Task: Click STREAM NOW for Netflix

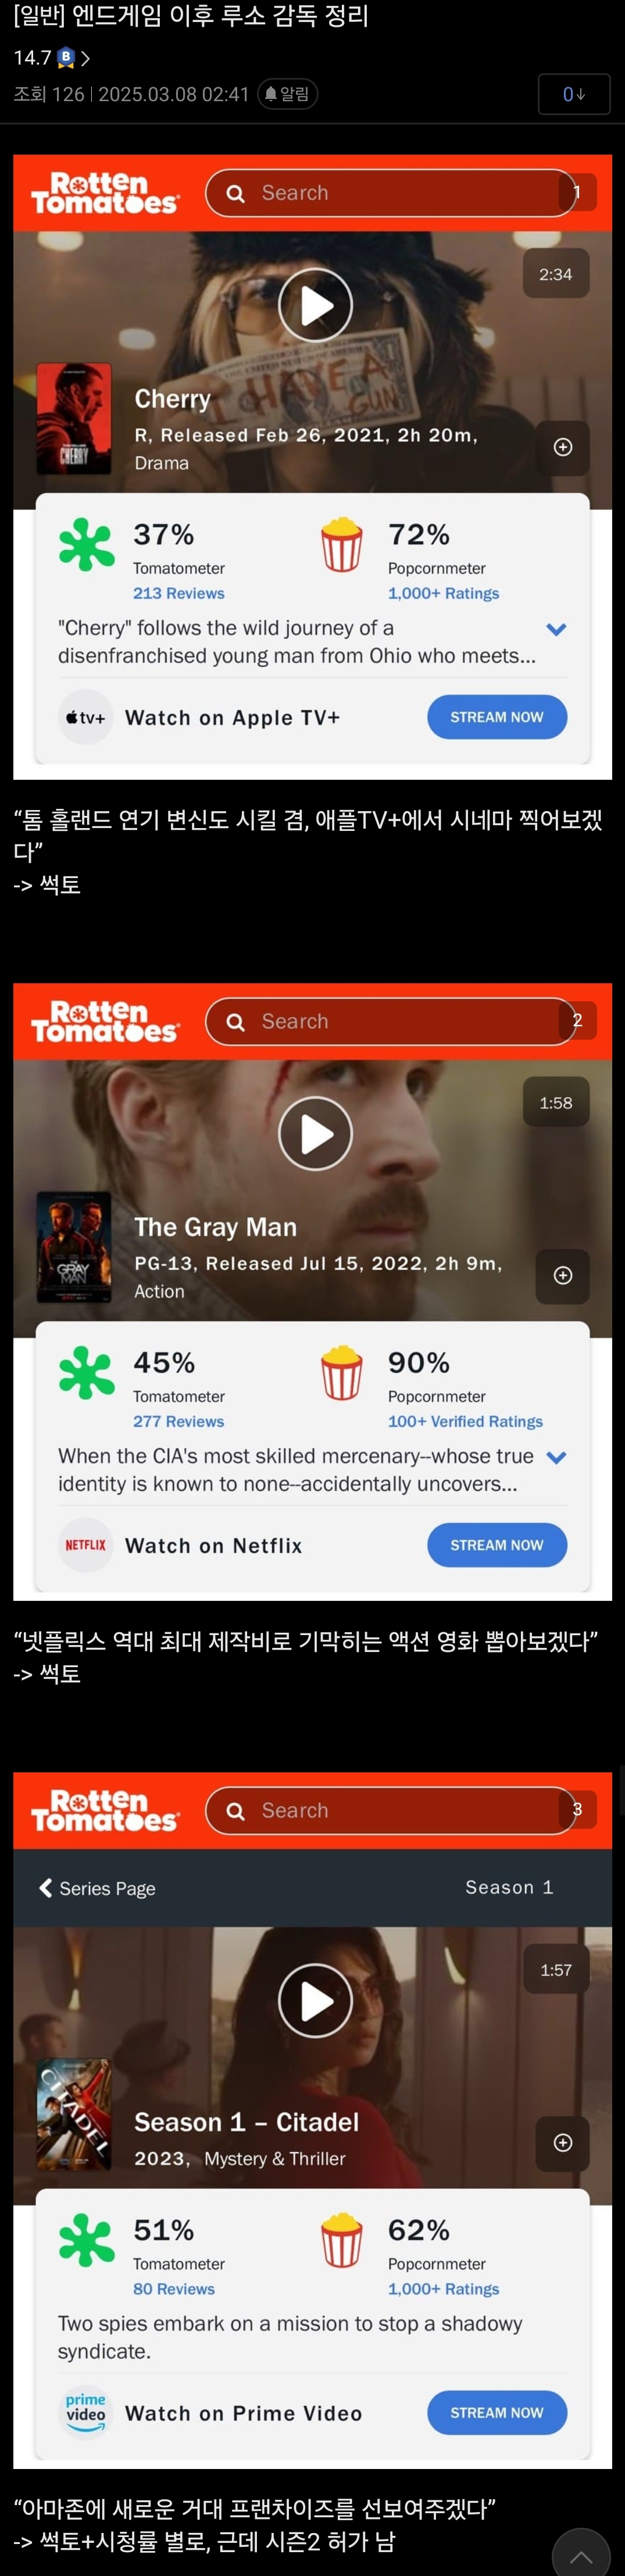Action: pyautogui.click(x=497, y=1545)
